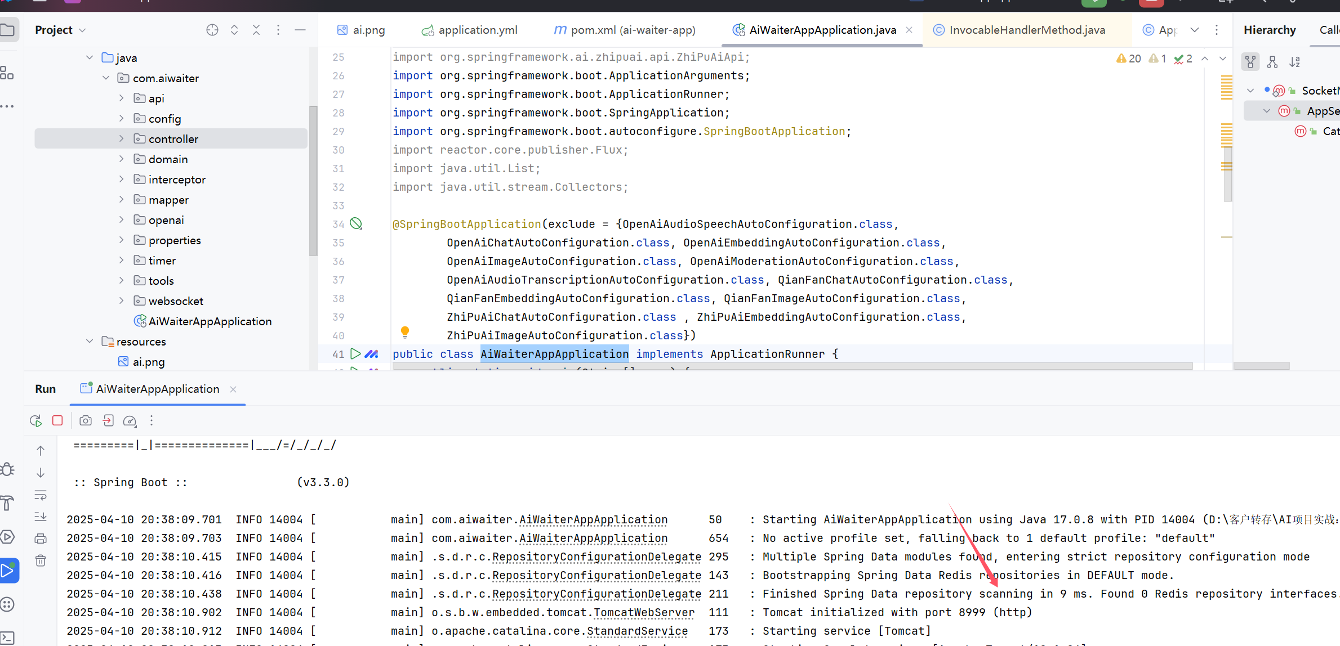The height and width of the screenshot is (646, 1340).
Task: Open the Debug tool window from the sidebar
Action: pyautogui.click(x=8, y=469)
